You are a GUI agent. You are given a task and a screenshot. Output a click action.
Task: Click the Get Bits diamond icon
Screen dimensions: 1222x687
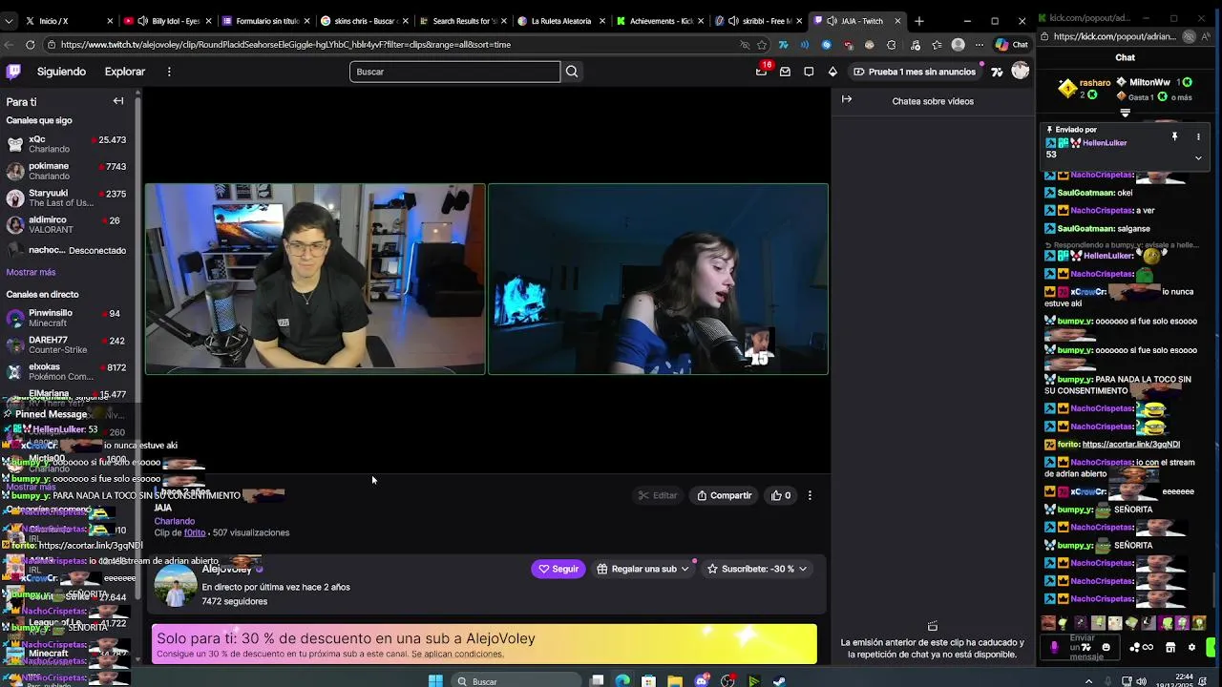[x=832, y=72]
